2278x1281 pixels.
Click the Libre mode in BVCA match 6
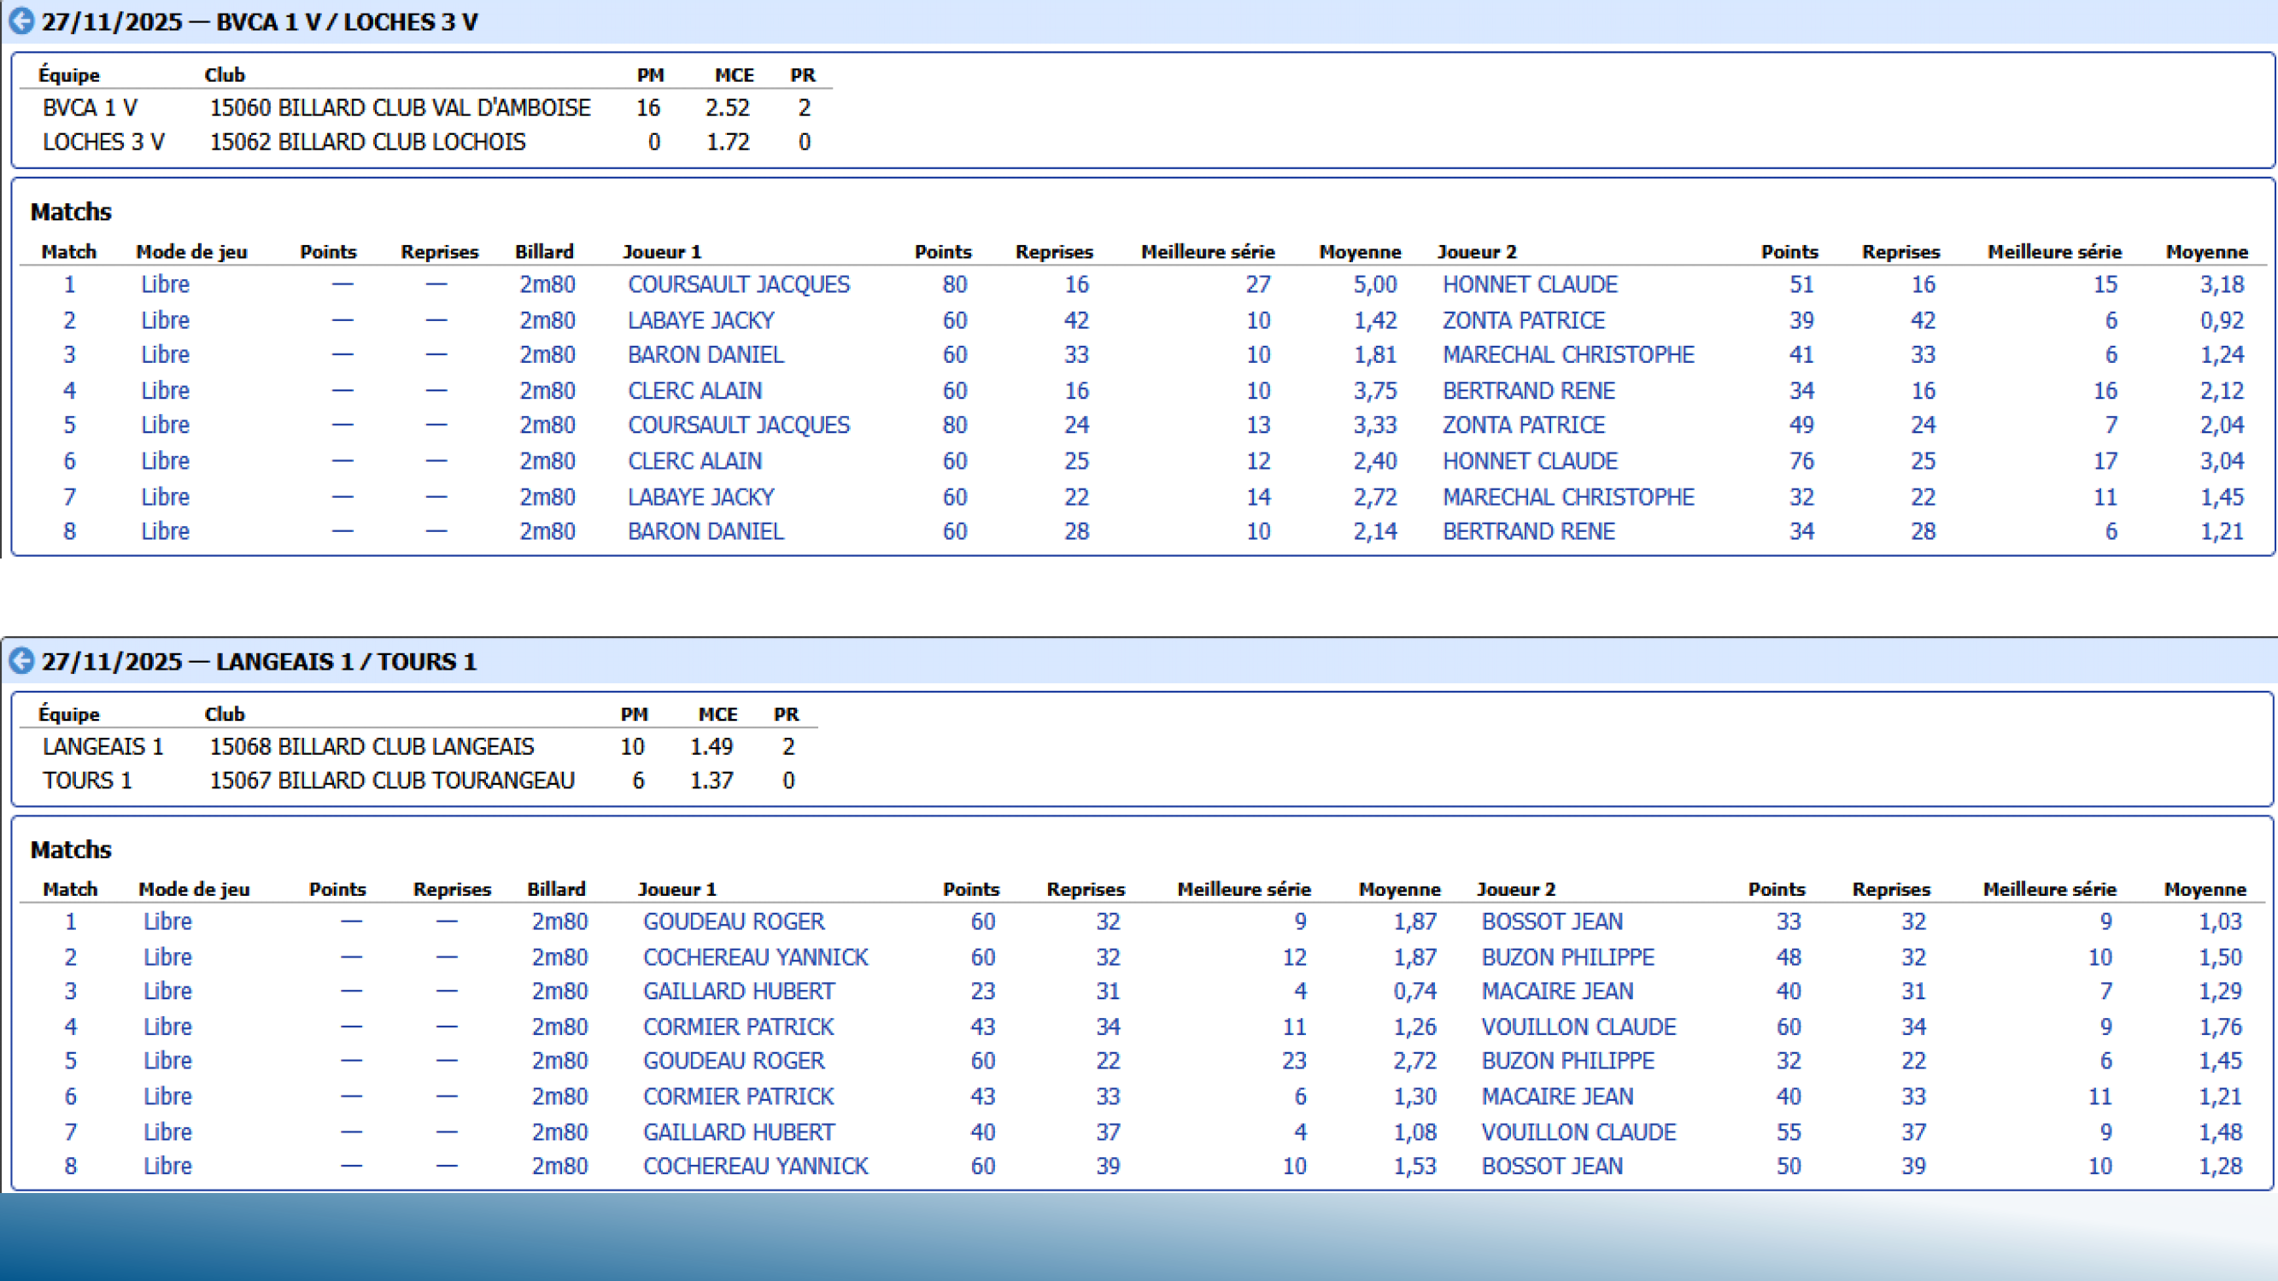click(x=166, y=460)
